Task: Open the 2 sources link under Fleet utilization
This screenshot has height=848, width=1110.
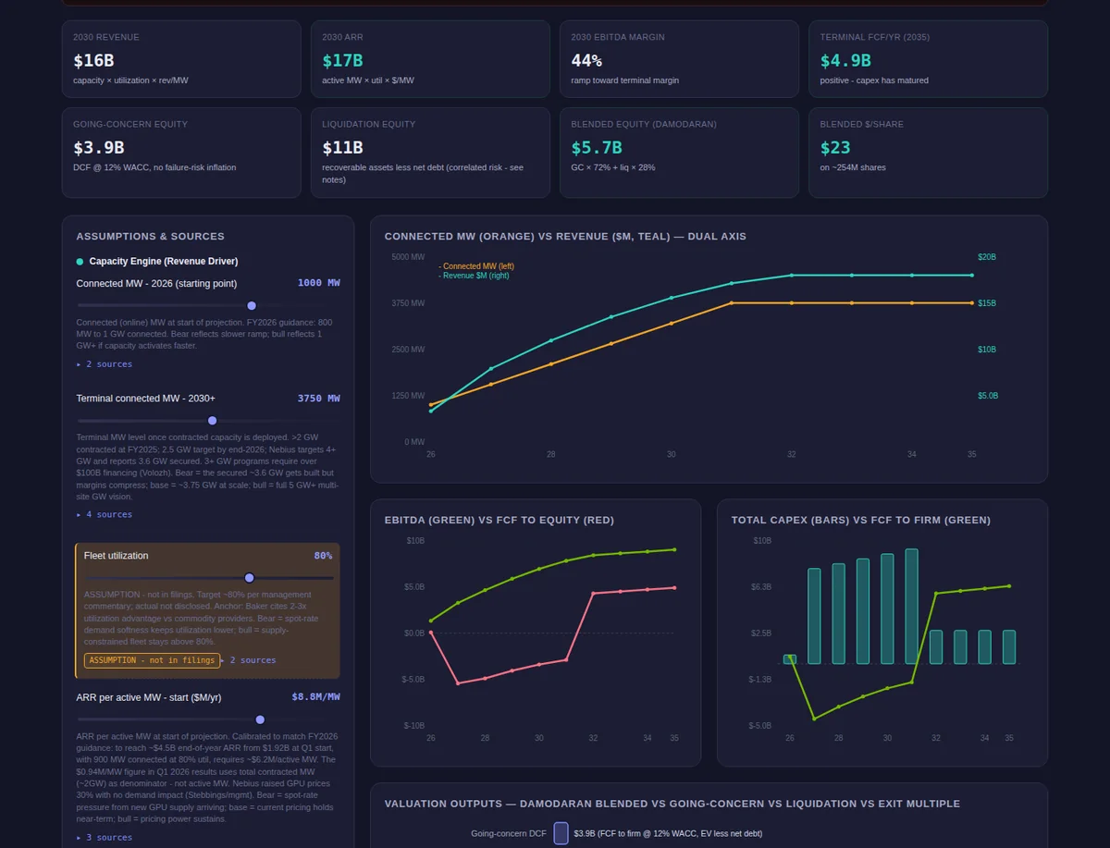Action: [249, 660]
